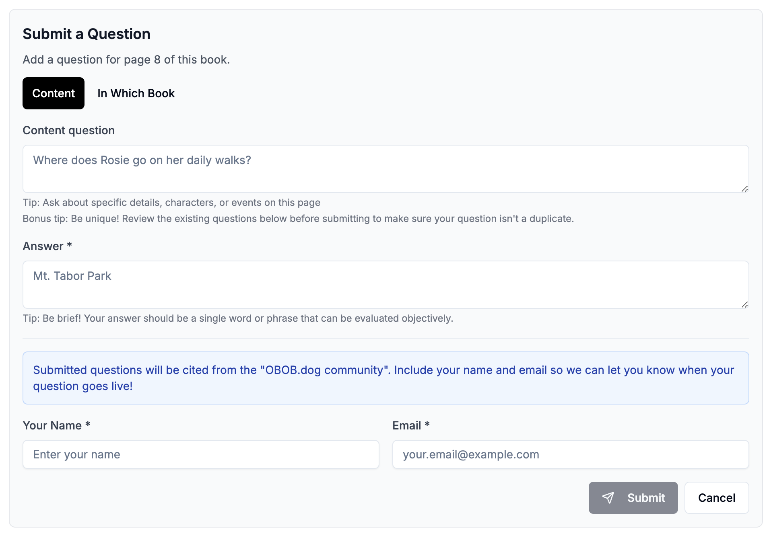Select the Content tab
This screenshot has height=534, width=771.
[53, 93]
